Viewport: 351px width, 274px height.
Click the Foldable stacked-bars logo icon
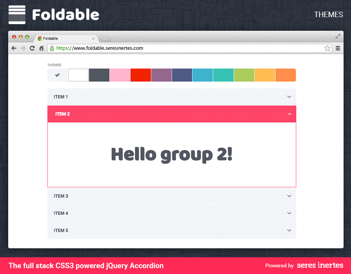point(17,15)
